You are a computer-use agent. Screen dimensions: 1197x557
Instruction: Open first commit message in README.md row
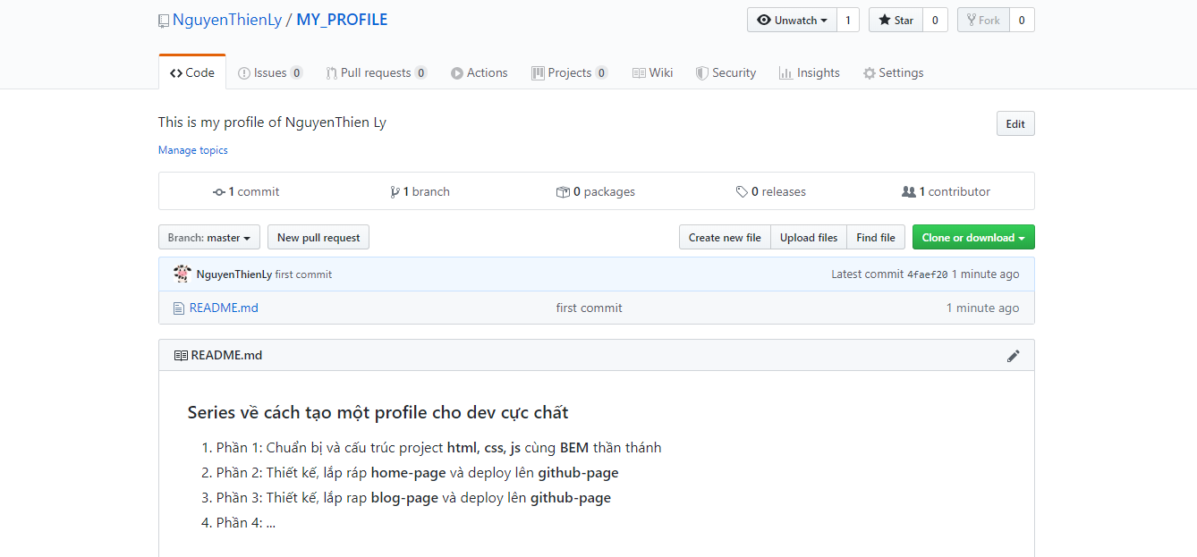[x=590, y=308]
